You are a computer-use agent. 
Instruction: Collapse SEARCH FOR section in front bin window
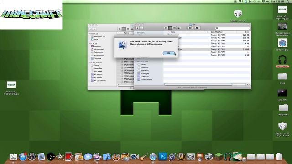(136, 61)
